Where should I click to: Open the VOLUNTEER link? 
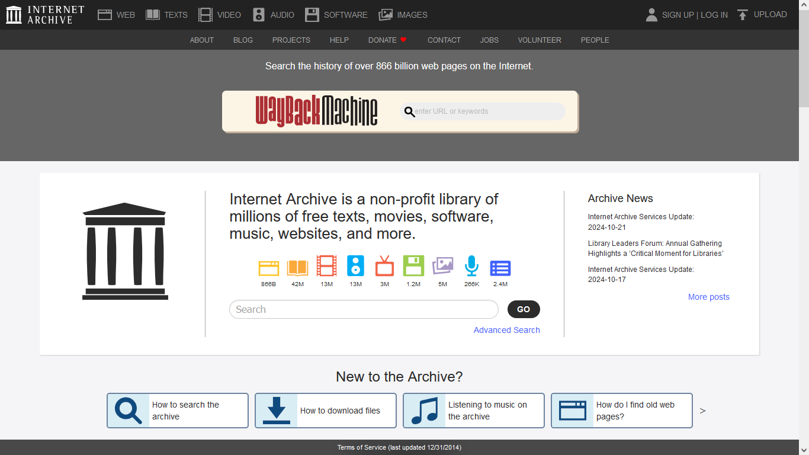pos(540,40)
